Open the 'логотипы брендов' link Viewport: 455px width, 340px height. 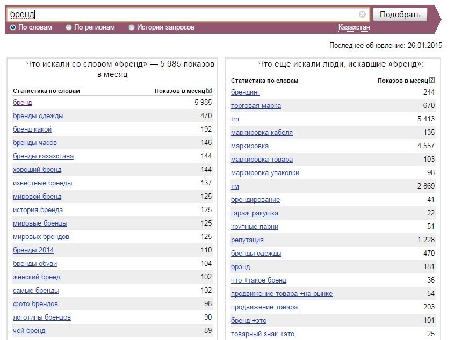point(41,317)
